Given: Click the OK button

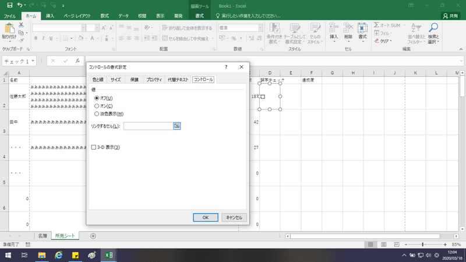Looking at the screenshot, I should (206, 217).
